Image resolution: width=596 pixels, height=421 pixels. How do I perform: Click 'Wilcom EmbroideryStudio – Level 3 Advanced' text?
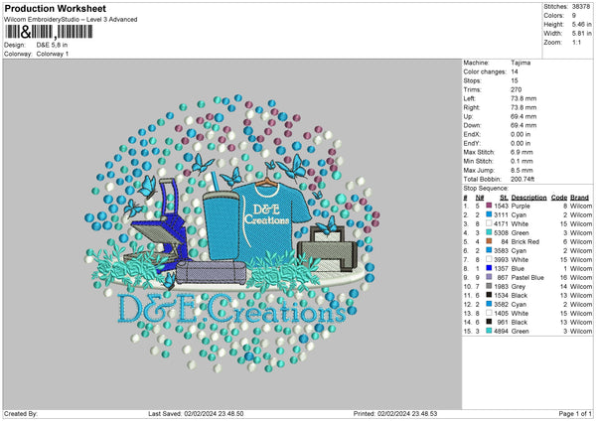[x=71, y=20]
